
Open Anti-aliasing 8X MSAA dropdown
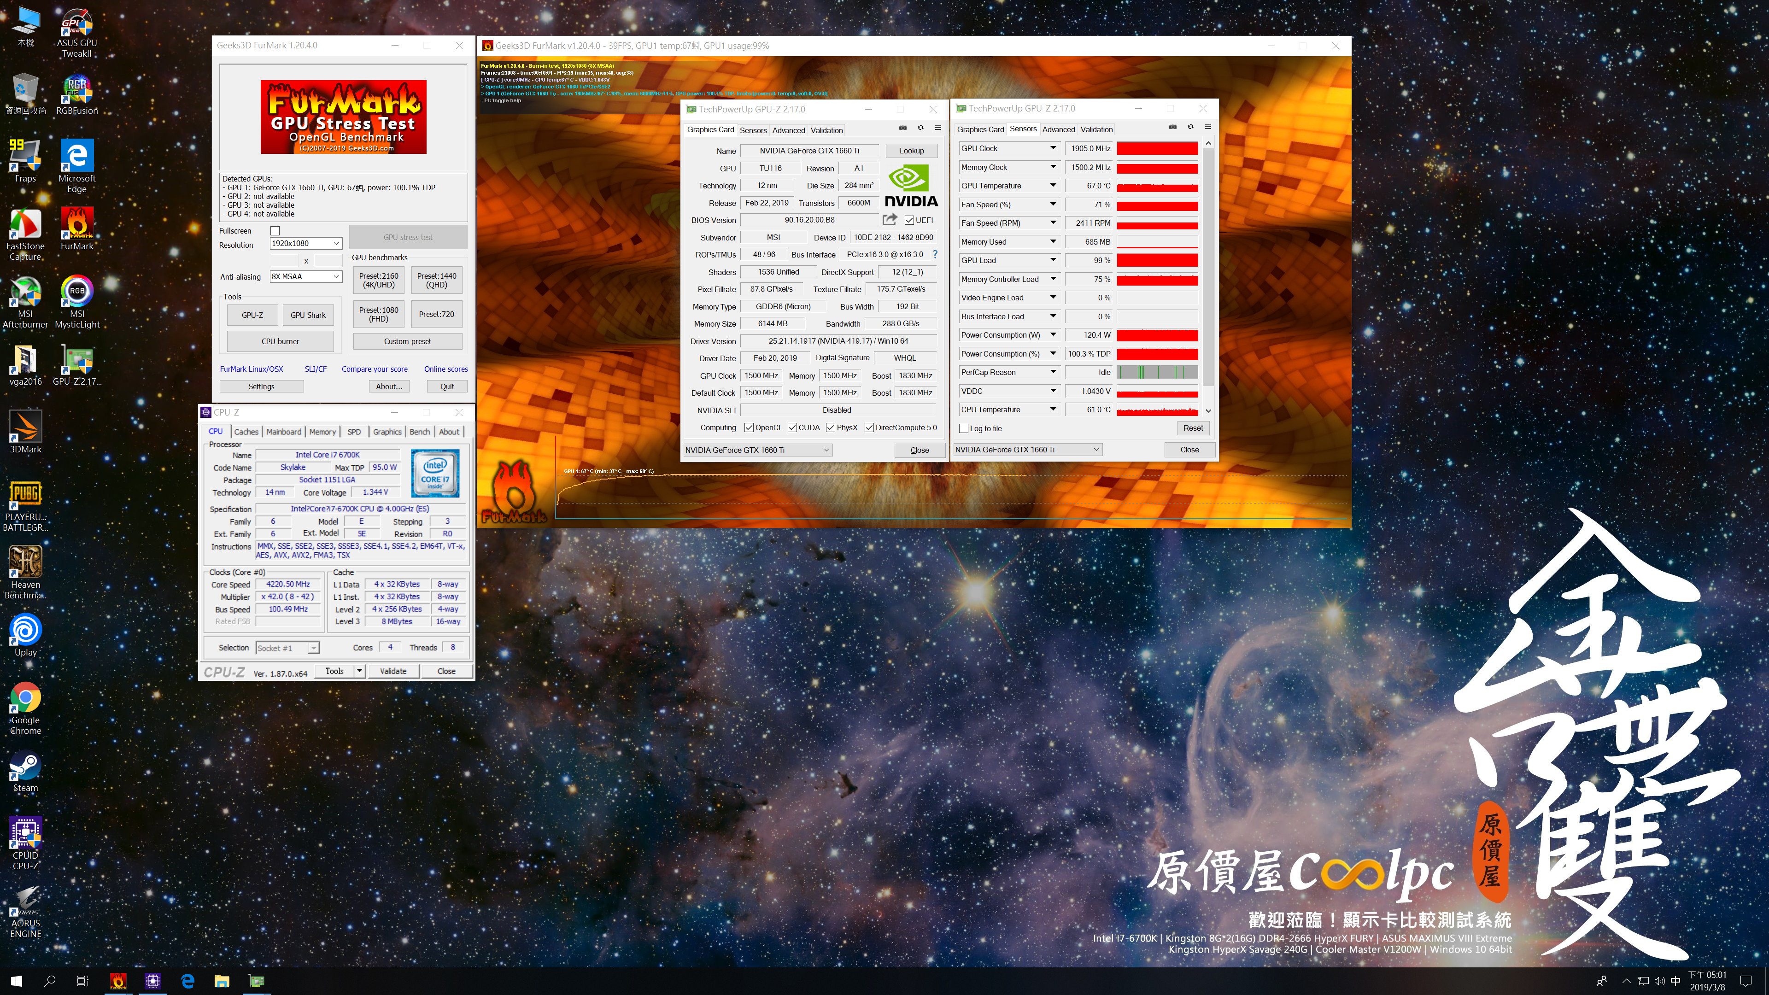pos(305,276)
